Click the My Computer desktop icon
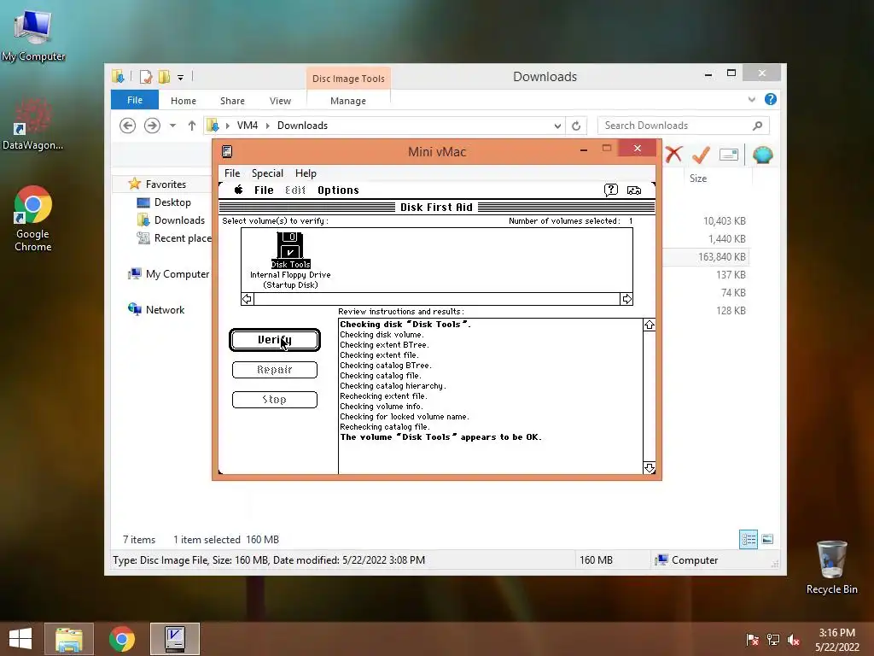 pos(33,35)
